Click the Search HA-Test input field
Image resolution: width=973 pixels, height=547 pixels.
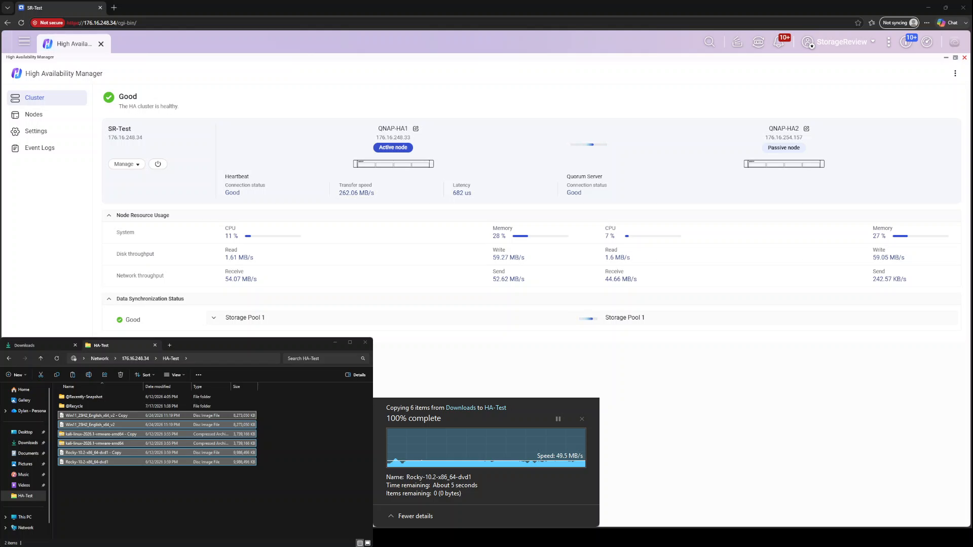326,359
